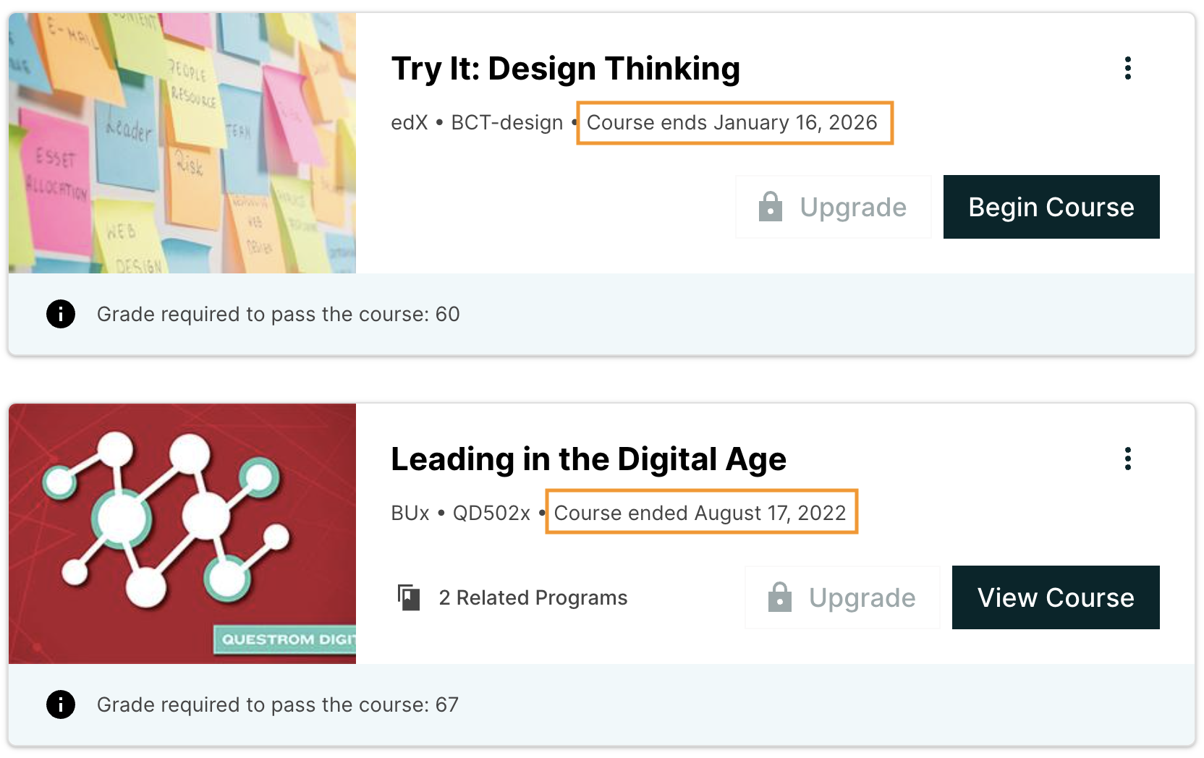Click the Course ended August 17, 2022 text
Viewport: 1204px width, 758px height.
coord(700,514)
